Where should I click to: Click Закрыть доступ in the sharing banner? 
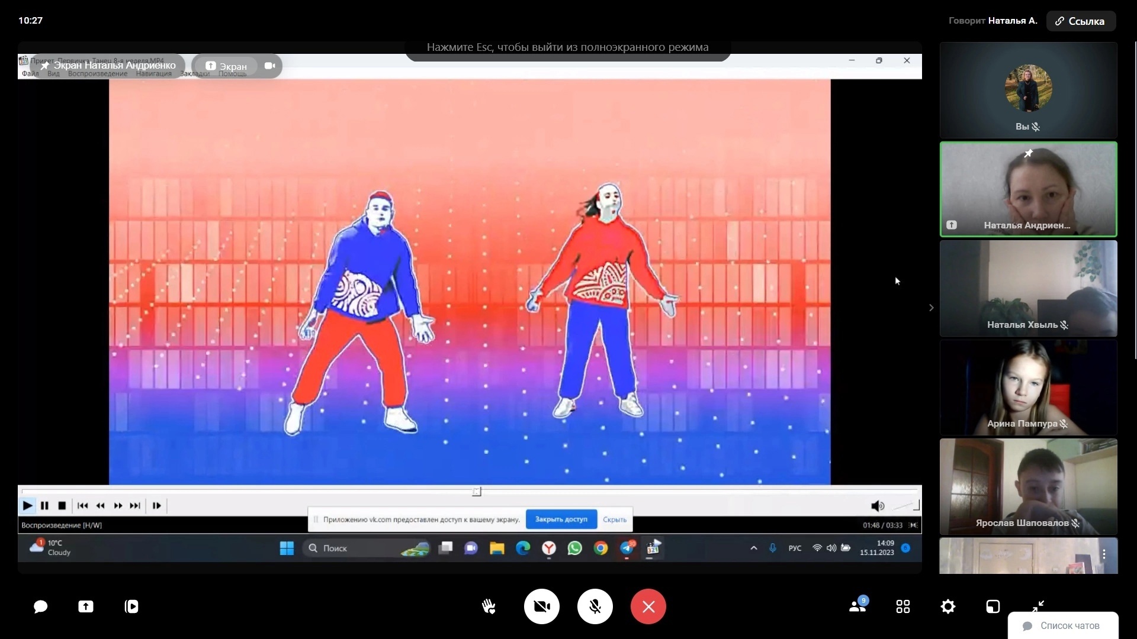point(561,519)
